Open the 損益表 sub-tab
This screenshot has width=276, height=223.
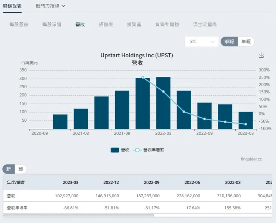click(x=106, y=25)
